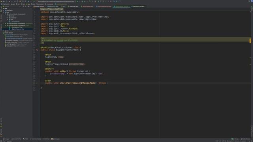
Task: Collapse the test package arrow
Action: (5, 25)
